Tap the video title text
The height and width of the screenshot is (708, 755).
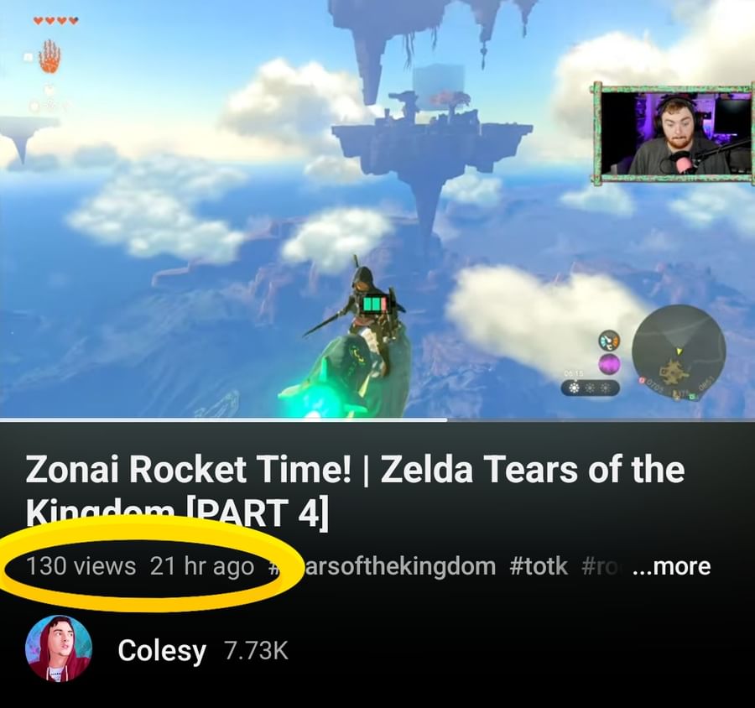[x=355, y=490]
